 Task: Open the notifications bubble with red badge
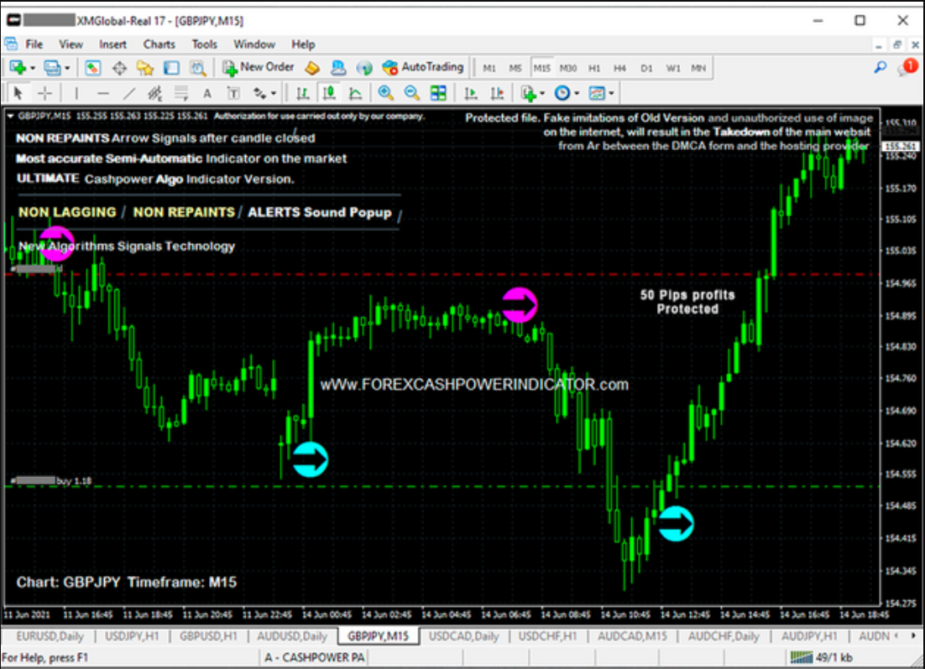point(907,67)
